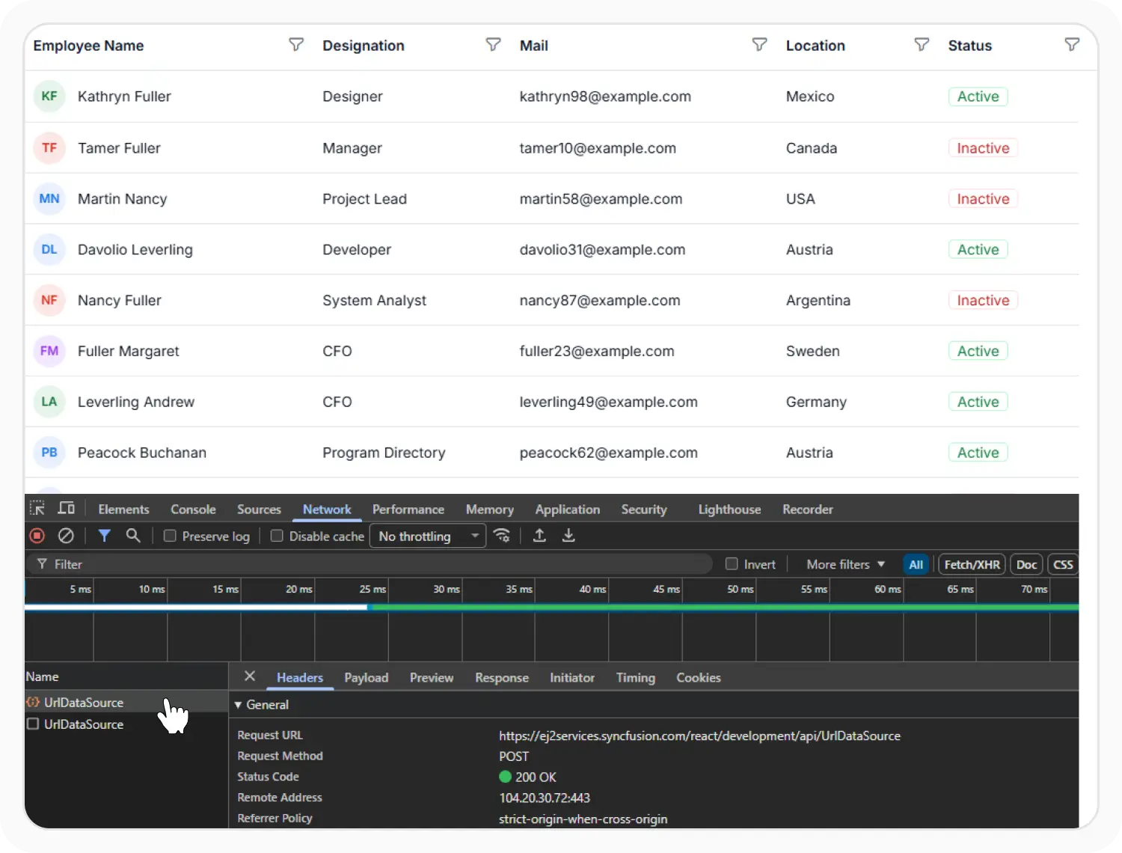Filter requests by Fetch/XHR
This screenshot has height=853, width=1122.
[972, 565]
